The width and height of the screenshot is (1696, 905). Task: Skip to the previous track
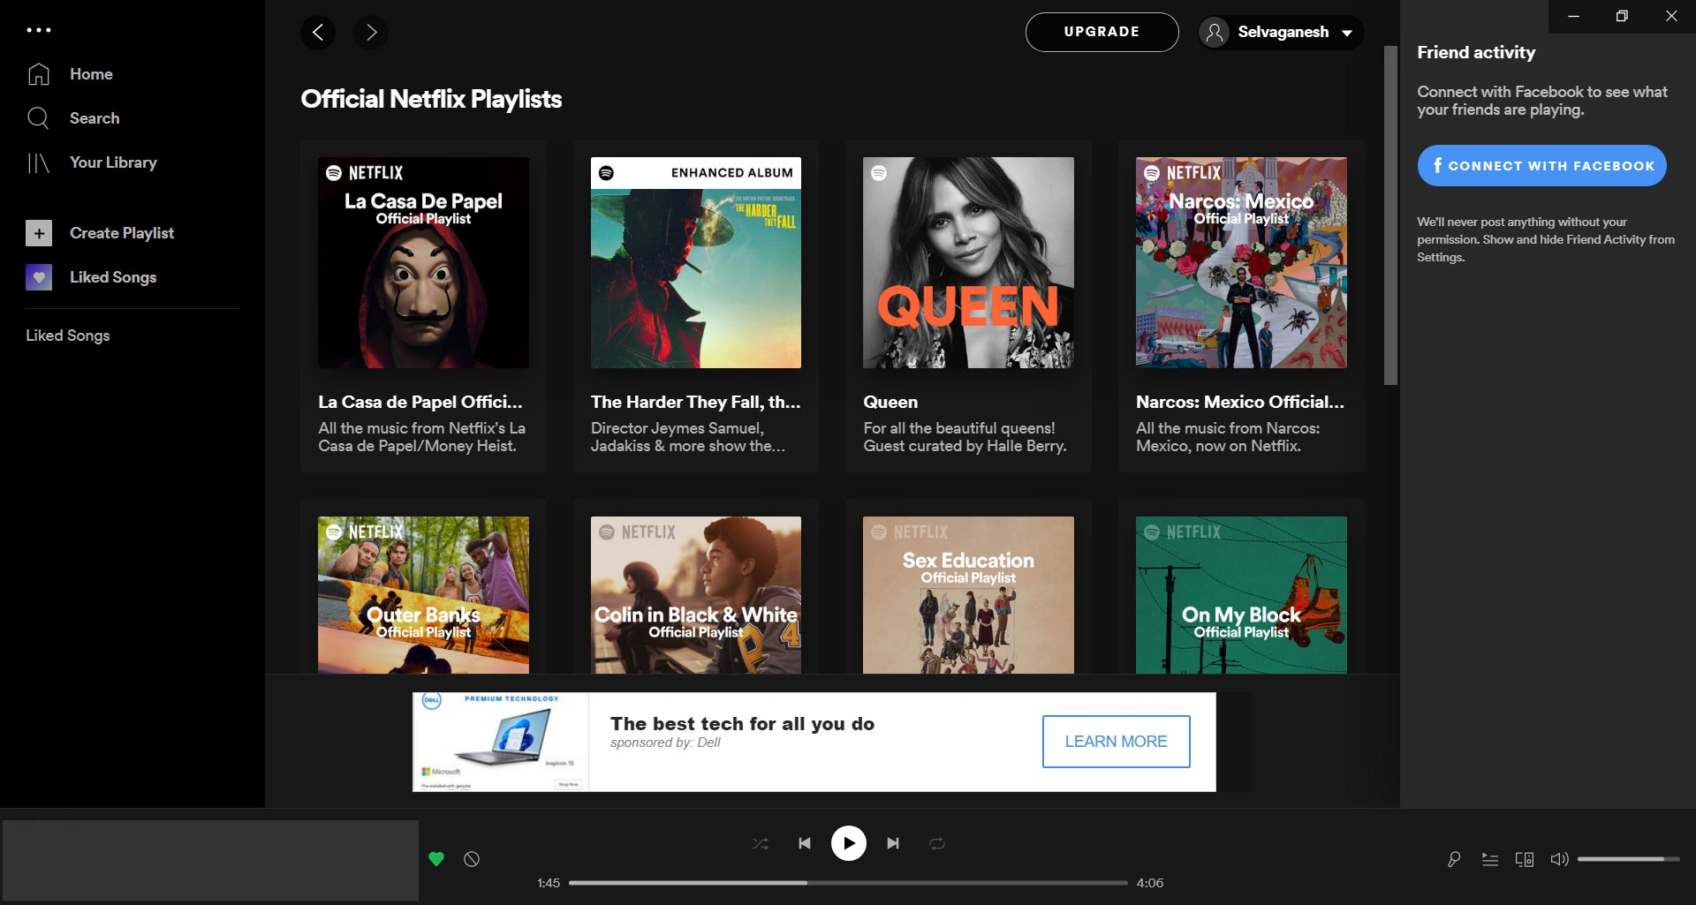[805, 843]
